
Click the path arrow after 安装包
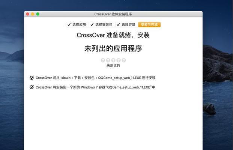96,78
